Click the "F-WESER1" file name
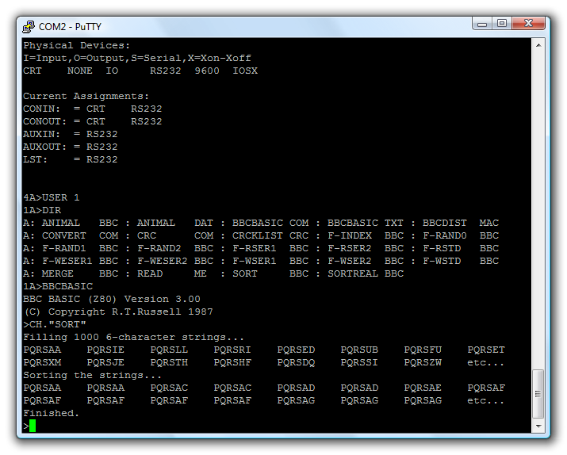Screen dimensions: 567x455 [x=67, y=261]
